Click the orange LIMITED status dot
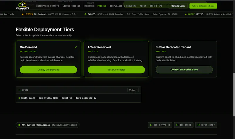The width and height of the screenshot is (235, 139). coord(23,14)
